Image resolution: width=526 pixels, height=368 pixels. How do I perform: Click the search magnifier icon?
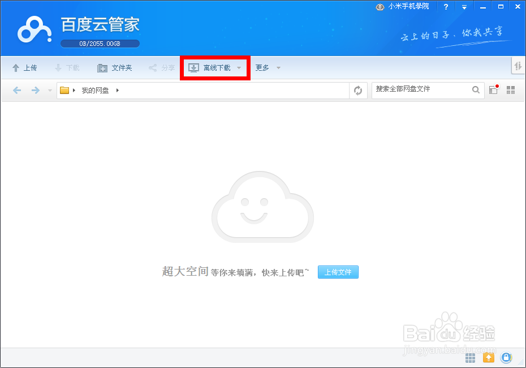click(476, 89)
